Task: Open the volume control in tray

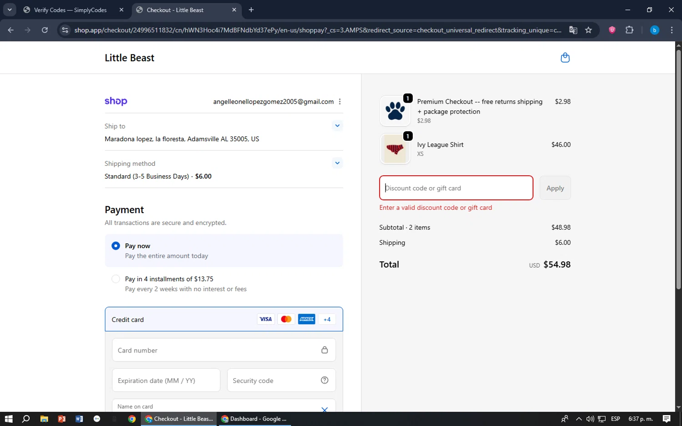Action: point(590,419)
